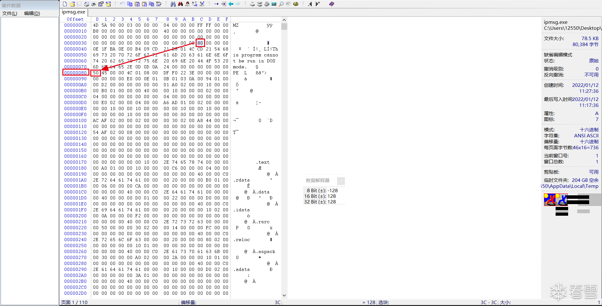Click the 80,384 字节 file size
This screenshot has height=306, width=602.
(585, 44)
